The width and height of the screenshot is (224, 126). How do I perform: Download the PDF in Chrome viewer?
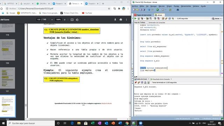(x=115, y=20)
